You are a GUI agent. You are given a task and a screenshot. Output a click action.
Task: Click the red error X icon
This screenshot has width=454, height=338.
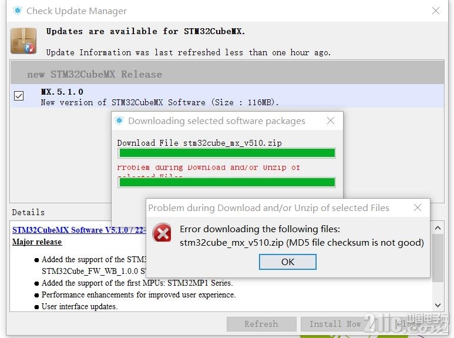click(x=162, y=233)
